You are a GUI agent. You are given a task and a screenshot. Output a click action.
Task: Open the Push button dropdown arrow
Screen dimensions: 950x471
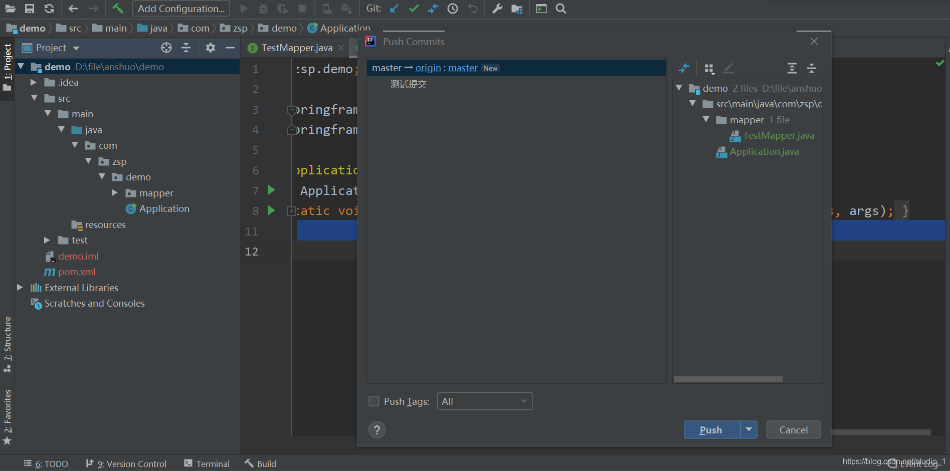tap(748, 429)
